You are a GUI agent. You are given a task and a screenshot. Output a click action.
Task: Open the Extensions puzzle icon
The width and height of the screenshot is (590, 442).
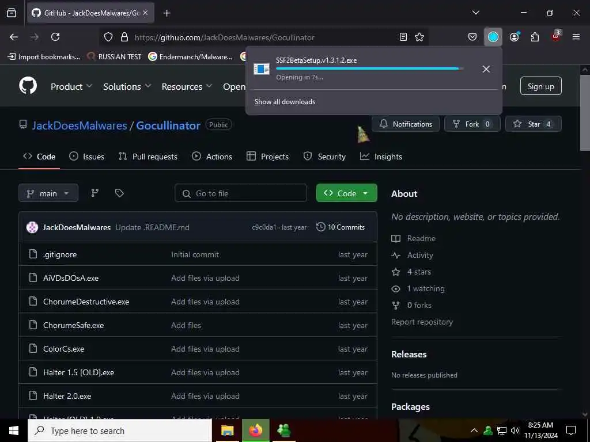point(535,37)
